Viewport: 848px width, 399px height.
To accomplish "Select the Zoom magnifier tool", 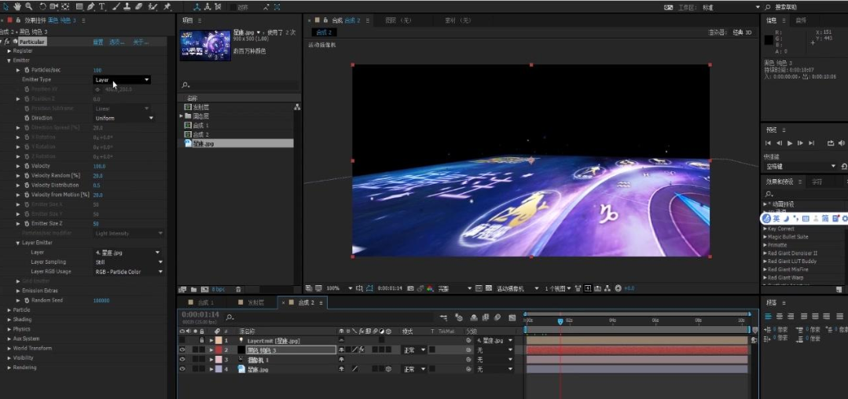I will click(29, 6).
